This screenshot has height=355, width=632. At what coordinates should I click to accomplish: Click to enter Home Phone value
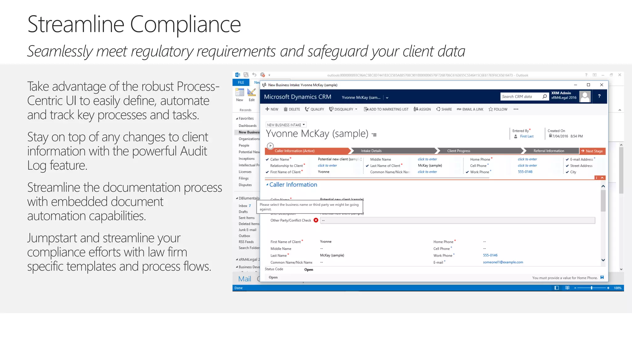click(527, 159)
